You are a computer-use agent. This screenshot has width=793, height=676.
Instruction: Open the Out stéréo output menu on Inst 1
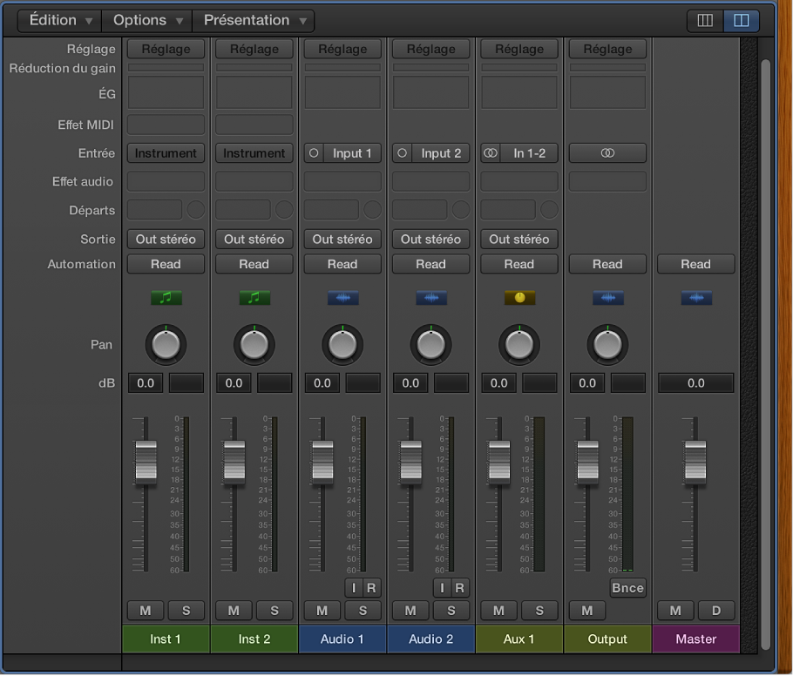coord(166,239)
